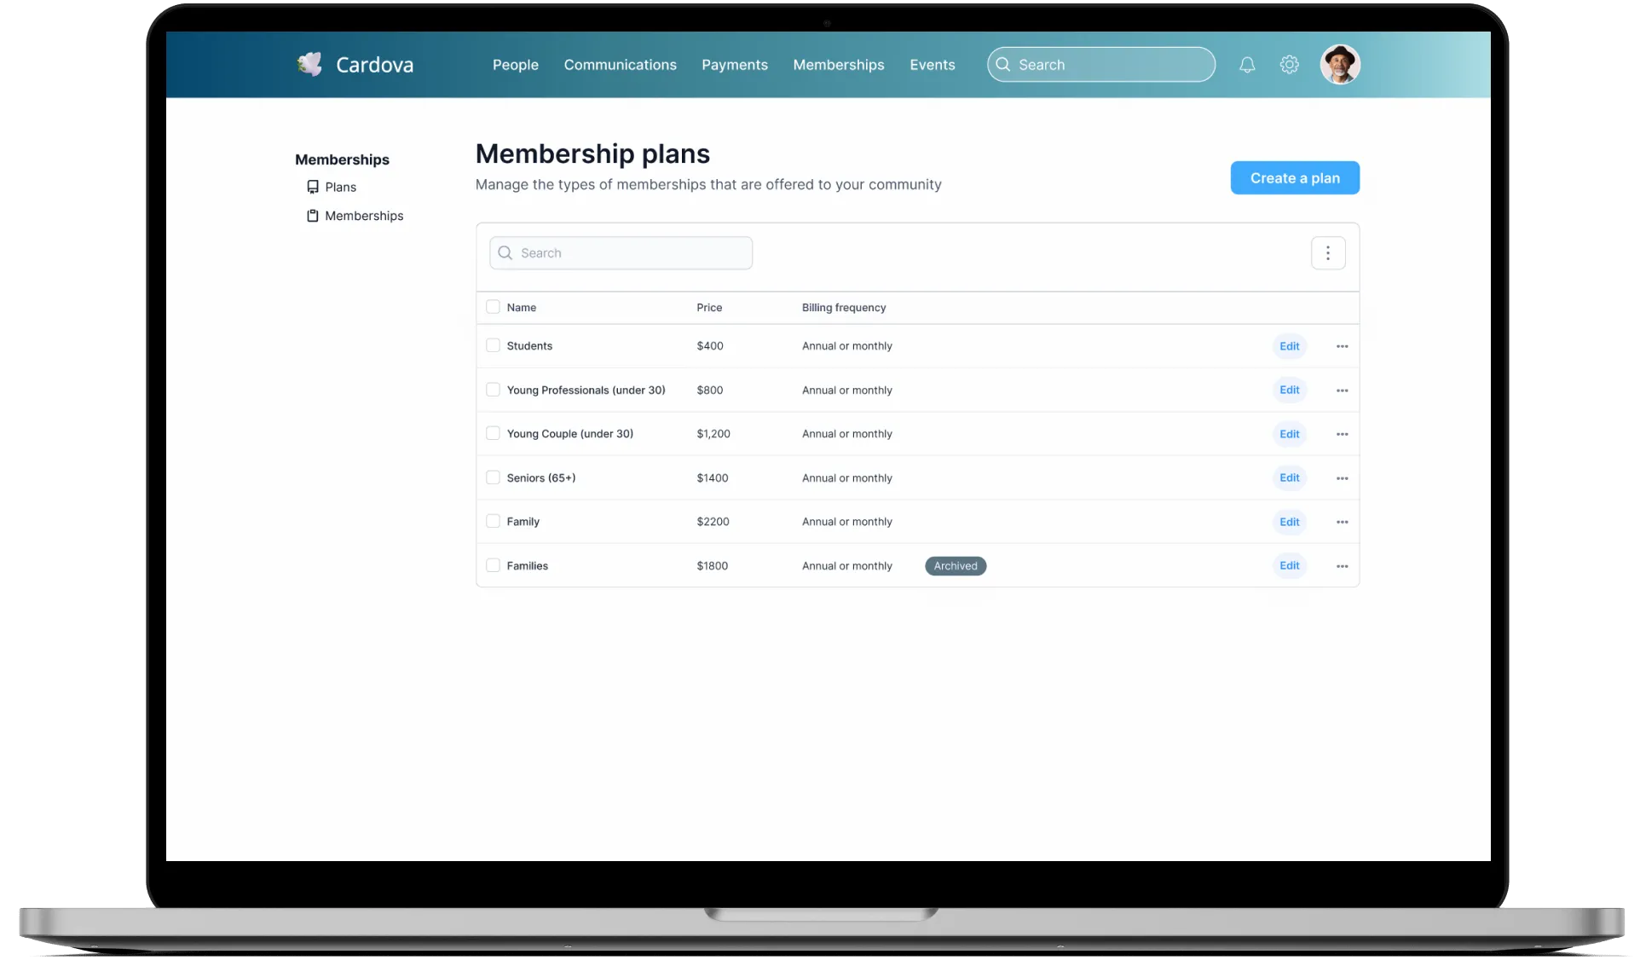This screenshot has width=1640, height=960.
Task: Open the Memberships top menu
Action: point(839,65)
